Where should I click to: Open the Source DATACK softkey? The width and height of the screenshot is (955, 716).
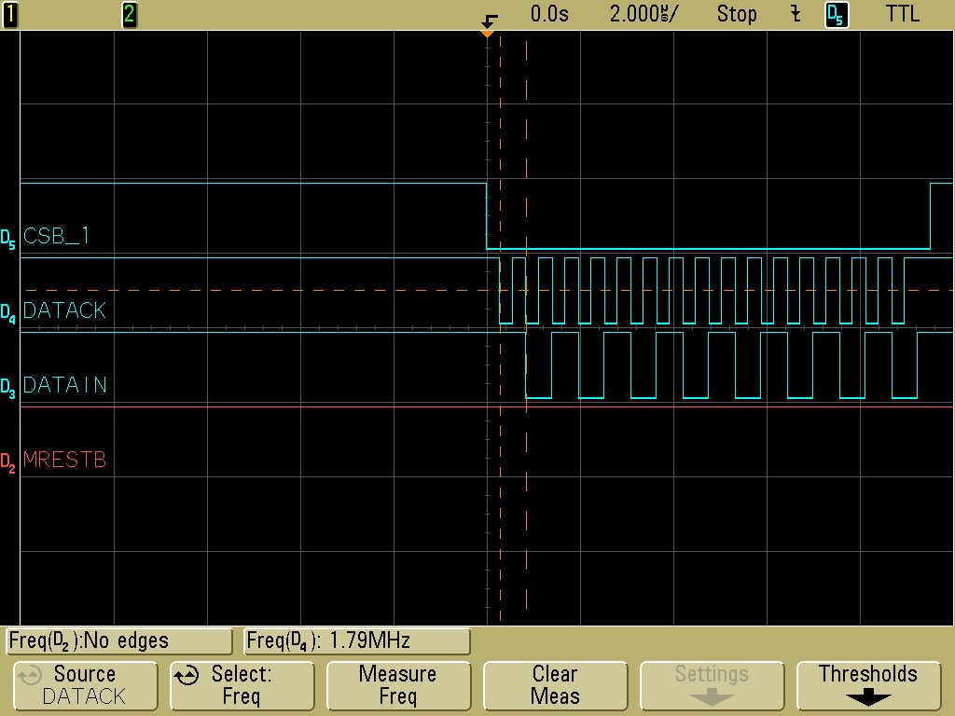click(85, 685)
